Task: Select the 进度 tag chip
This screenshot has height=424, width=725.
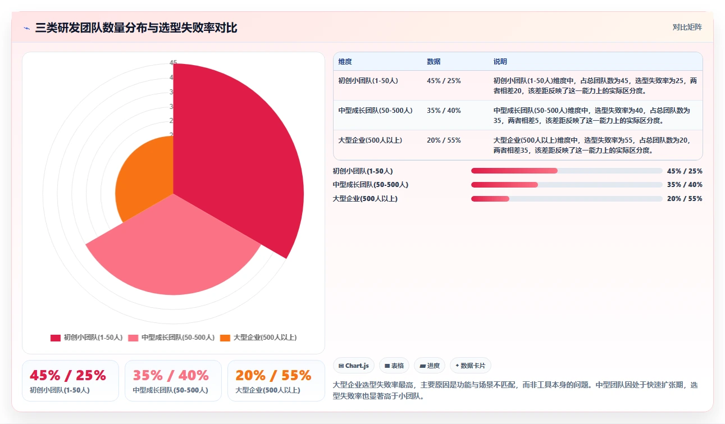Action: coord(430,366)
